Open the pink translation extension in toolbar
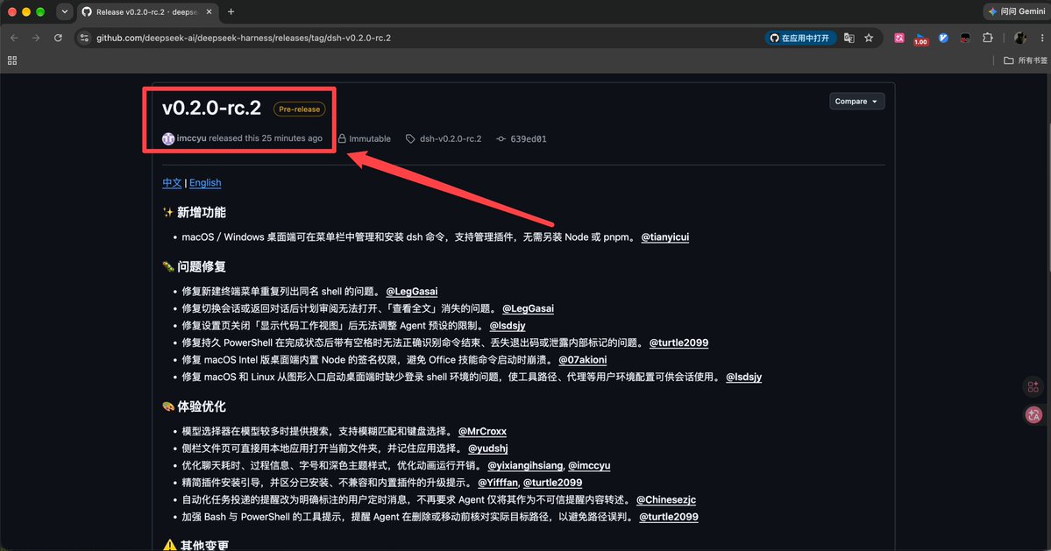1051x551 pixels. click(x=898, y=39)
